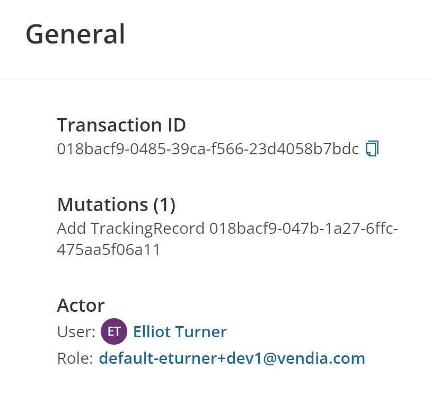Screen dimensions: 431x394
Task: Click the word TrackingRecord in the mutation
Action: 147,229
